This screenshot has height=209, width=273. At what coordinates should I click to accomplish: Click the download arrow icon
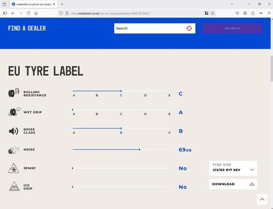252,184
